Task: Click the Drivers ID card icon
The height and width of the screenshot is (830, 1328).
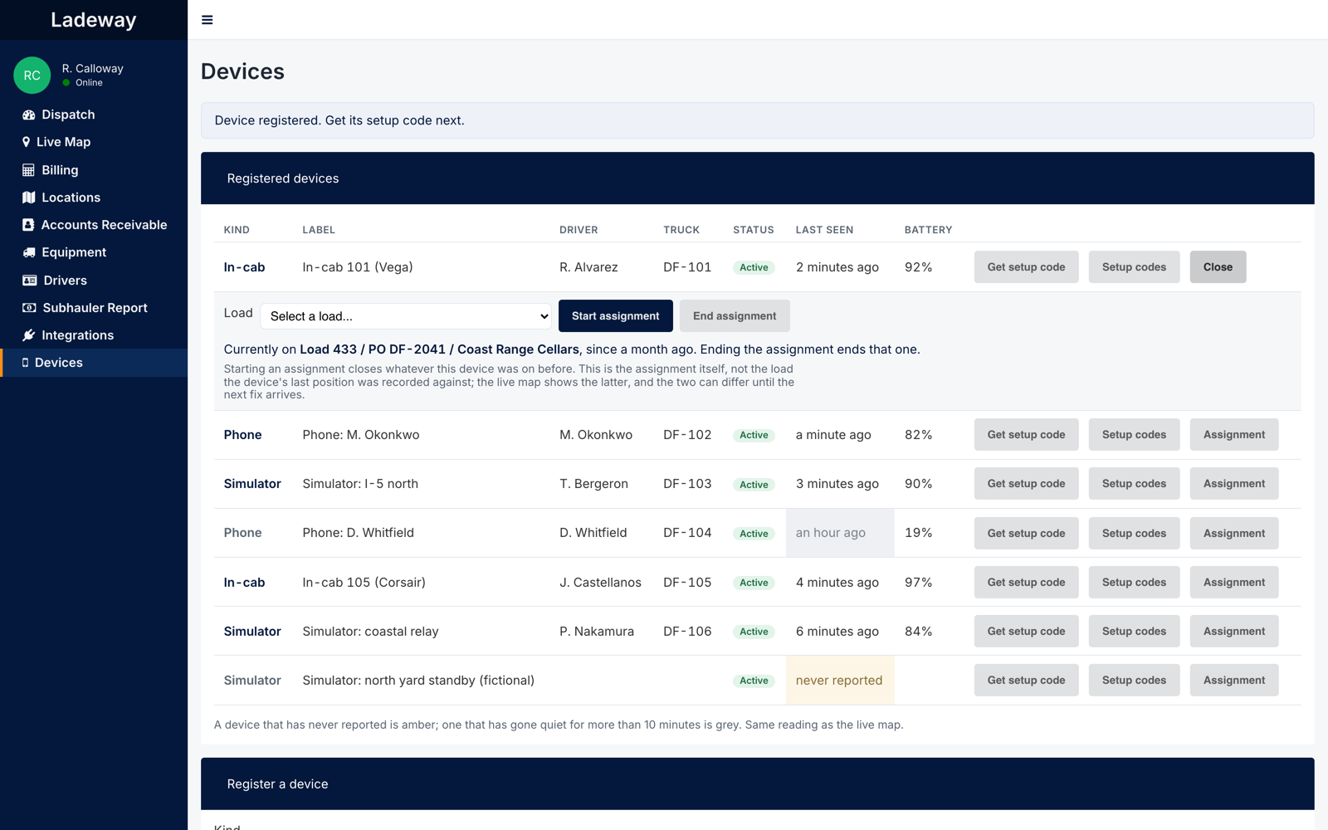Action: pos(30,281)
